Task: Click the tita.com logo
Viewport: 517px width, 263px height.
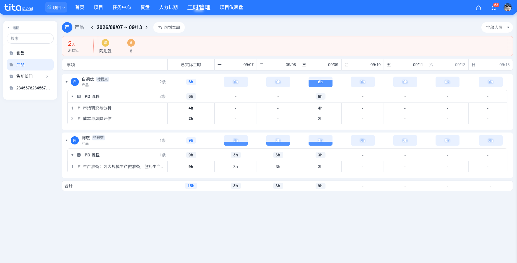Action: click(x=18, y=7)
